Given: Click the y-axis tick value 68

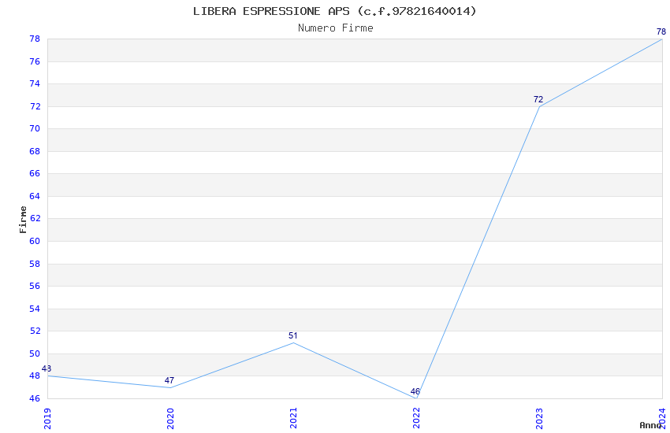Looking at the screenshot, I should (35, 151).
